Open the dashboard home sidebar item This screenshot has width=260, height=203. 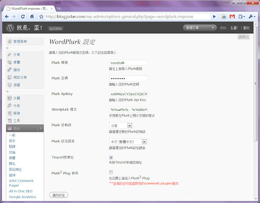click(25, 42)
